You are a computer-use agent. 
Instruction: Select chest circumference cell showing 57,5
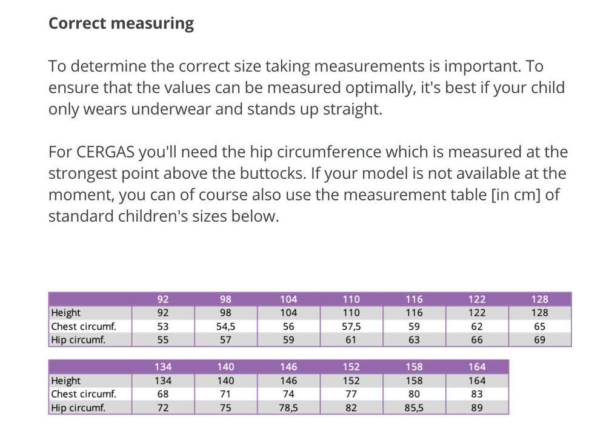[351, 326]
